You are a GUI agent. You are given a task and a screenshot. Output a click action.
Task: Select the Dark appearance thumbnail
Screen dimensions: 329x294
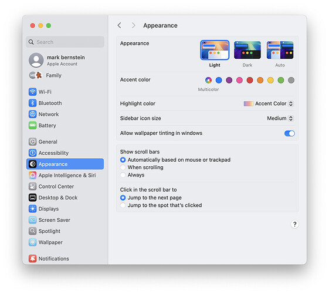click(x=247, y=50)
